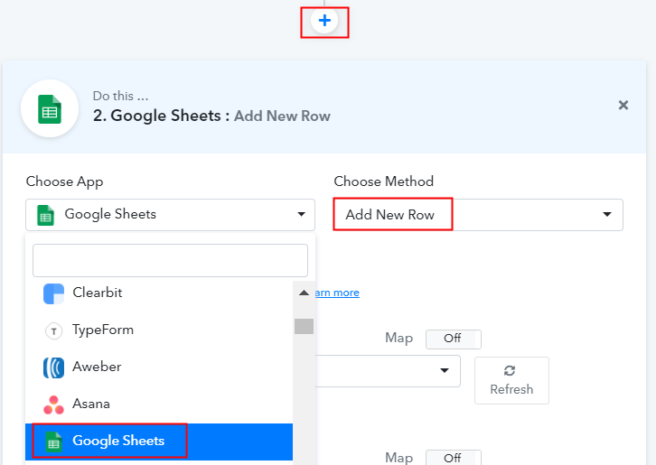Screen dimensions: 656x465
Task: Click the Aweber icon in app list
Action: pyautogui.click(x=54, y=367)
